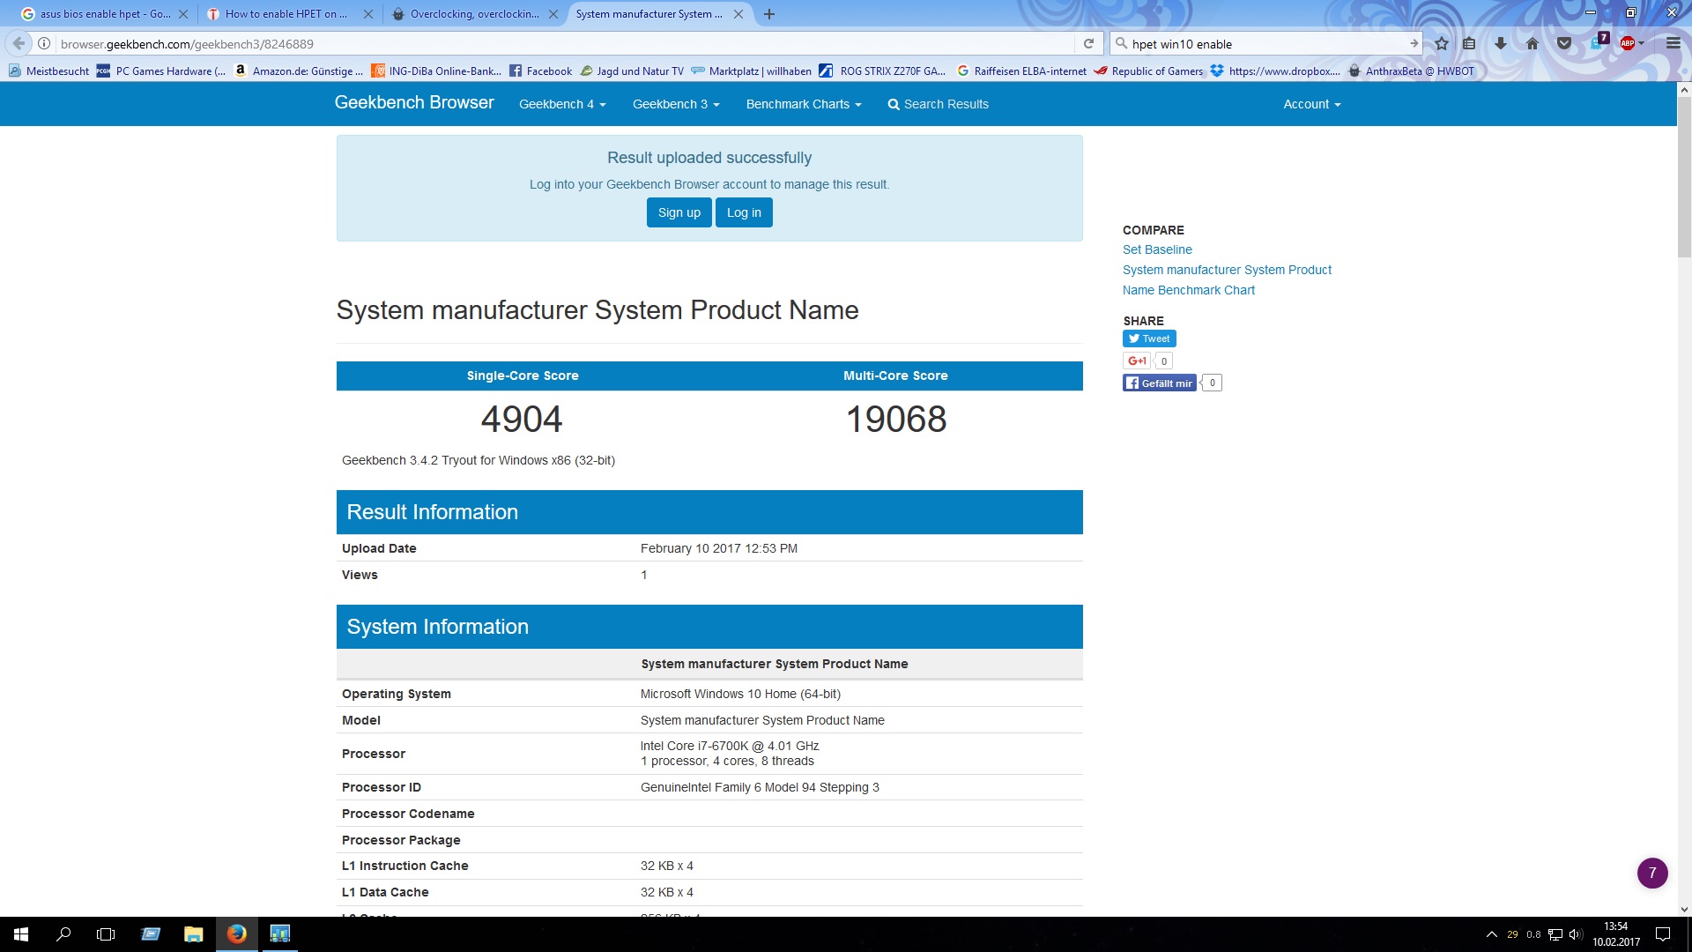Viewport: 1692px width, 952px height.
Task: Click the Sign up button
Action: point(679,212)
